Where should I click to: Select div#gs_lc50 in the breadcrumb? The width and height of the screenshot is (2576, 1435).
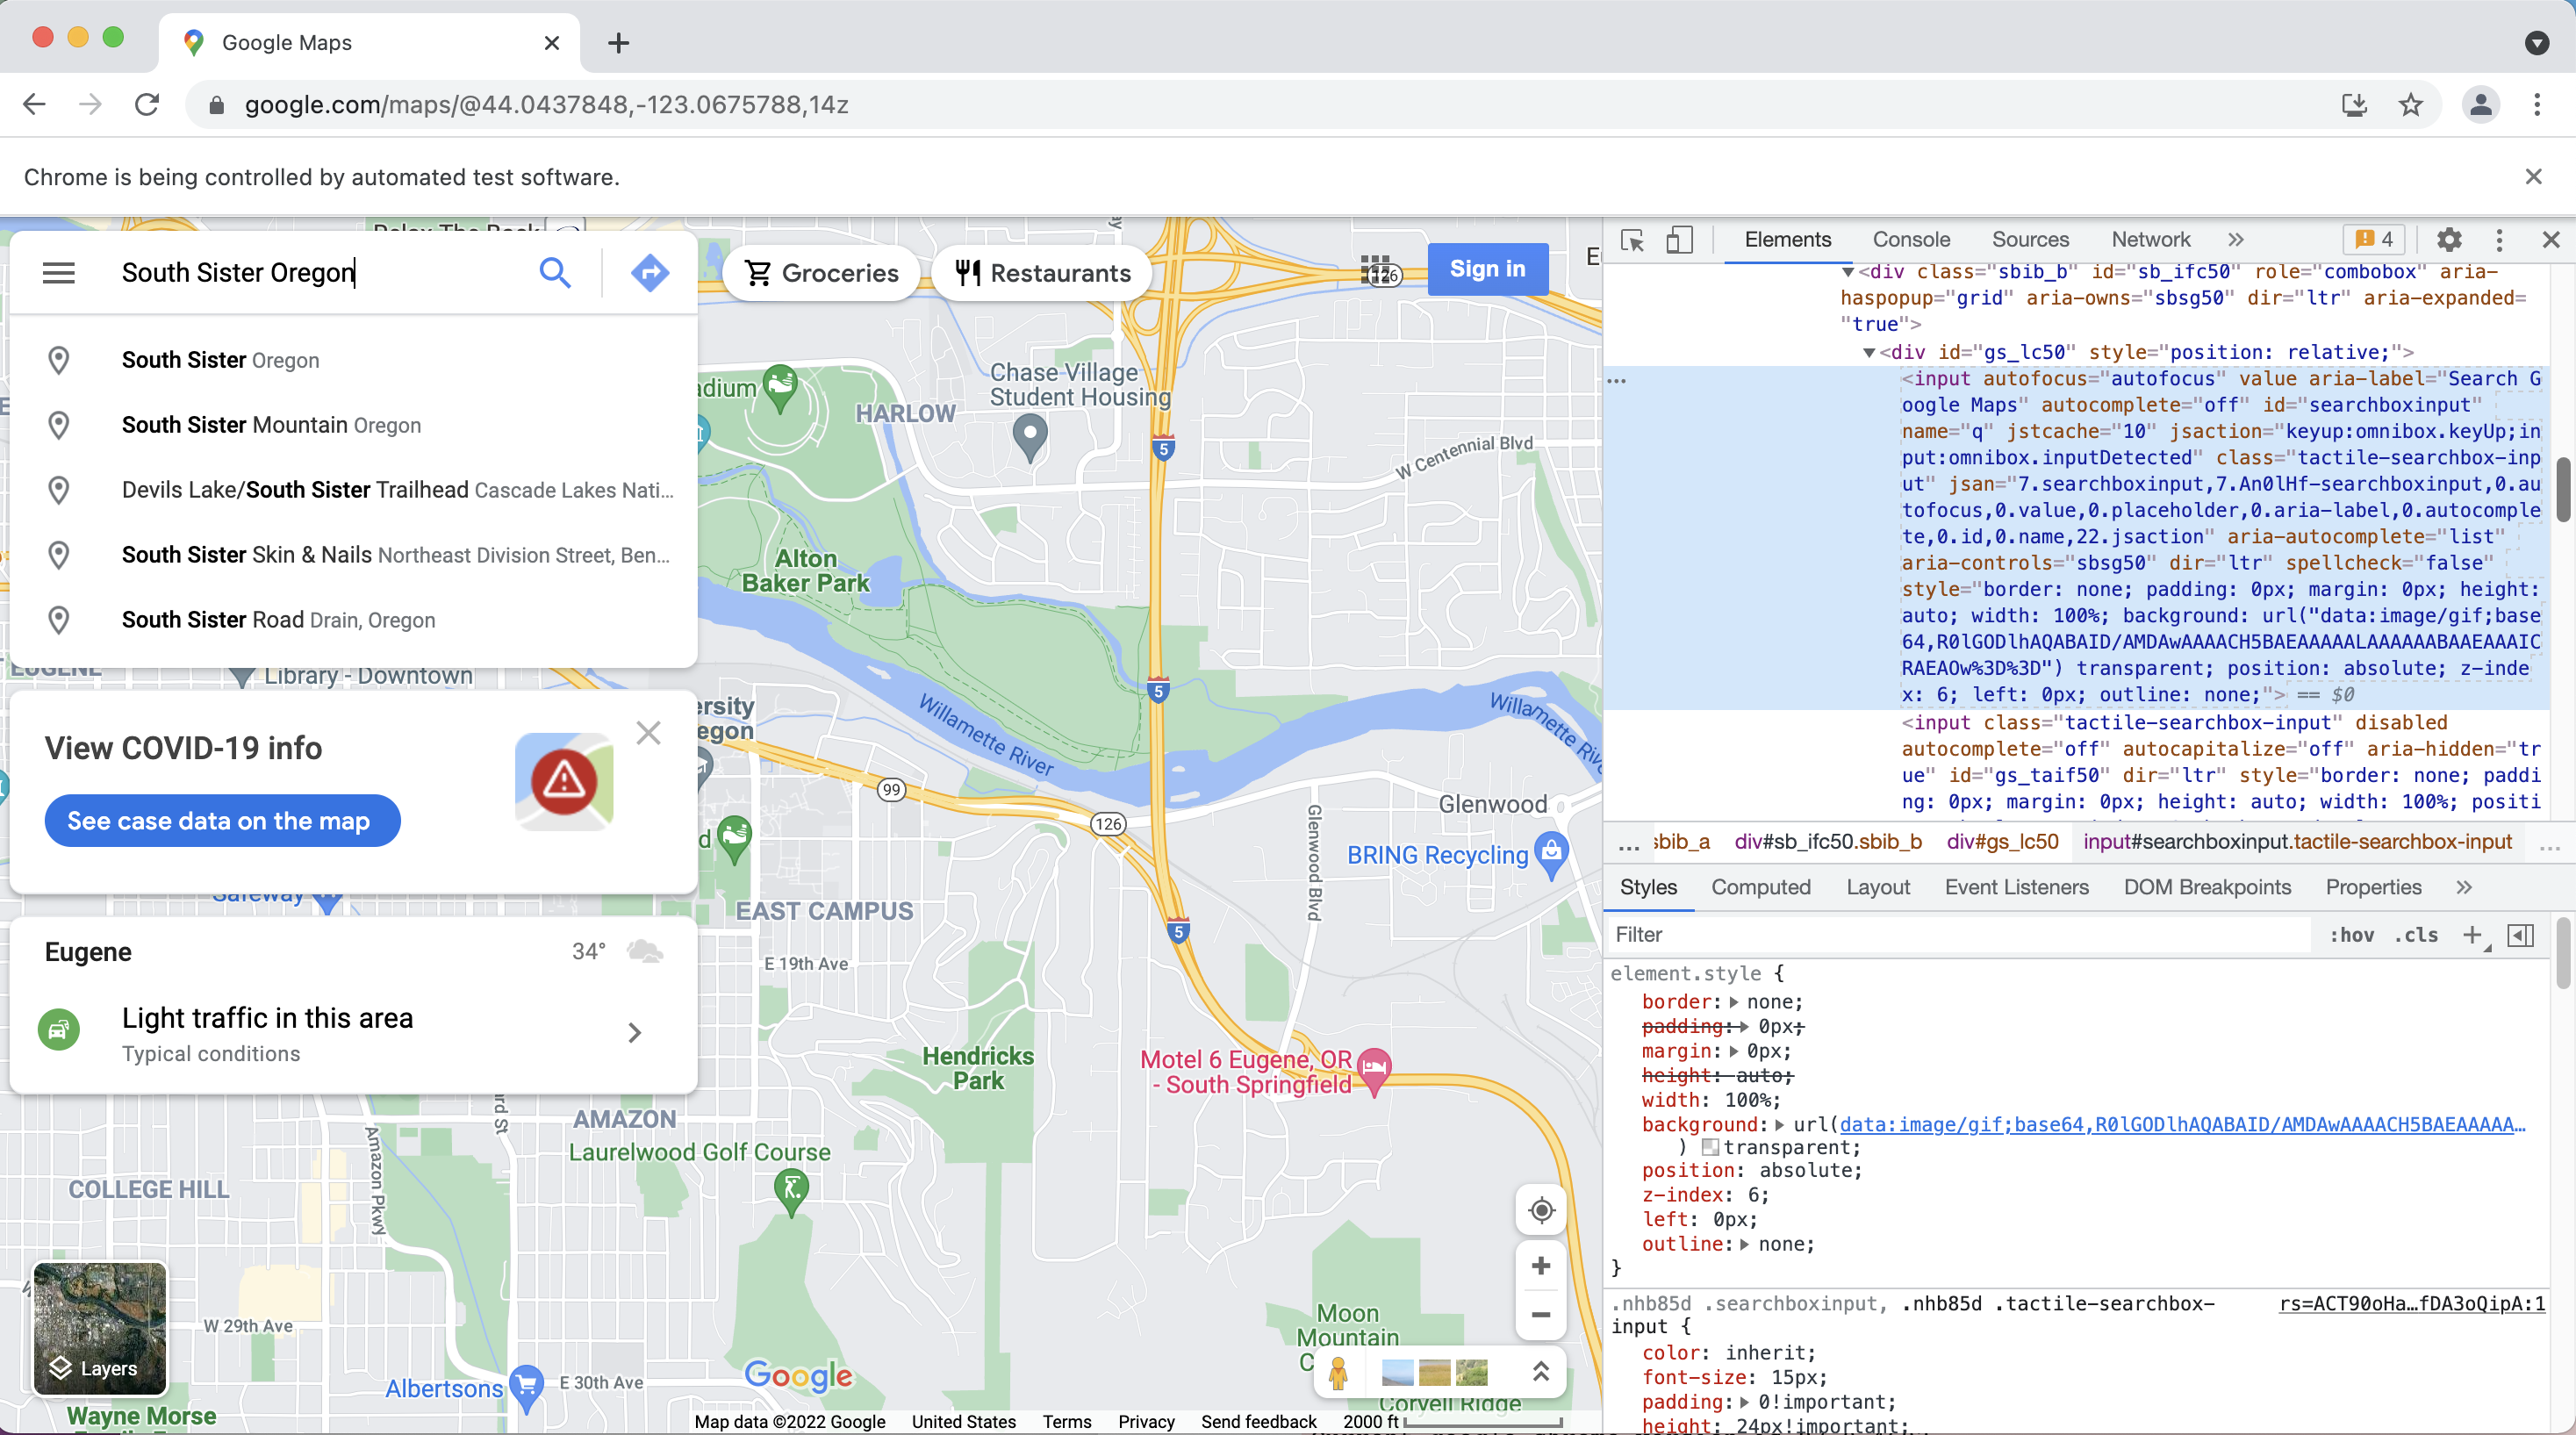pyautogui.click(x=2002, y=842)
